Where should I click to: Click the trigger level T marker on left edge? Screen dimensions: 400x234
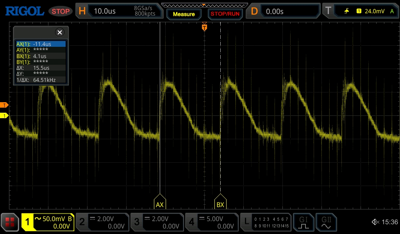click(4, 105)
